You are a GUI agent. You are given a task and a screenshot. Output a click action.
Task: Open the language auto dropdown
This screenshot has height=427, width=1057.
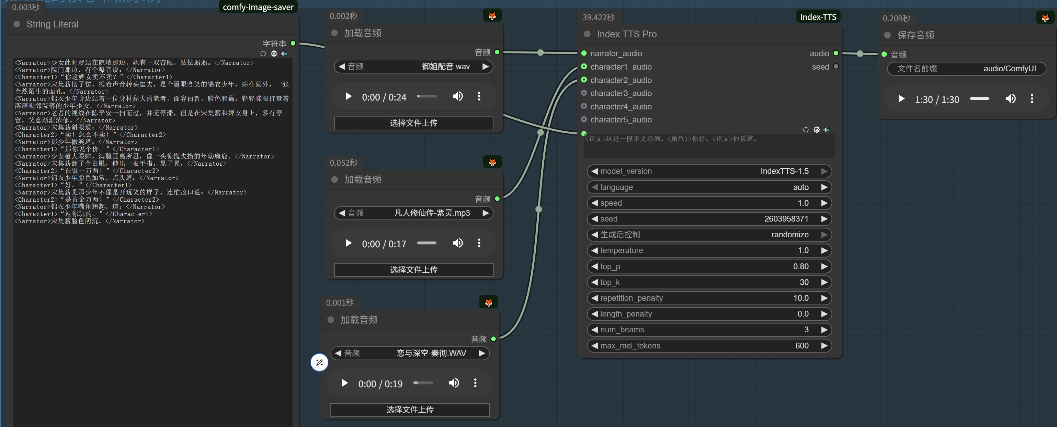coord(709,187)
